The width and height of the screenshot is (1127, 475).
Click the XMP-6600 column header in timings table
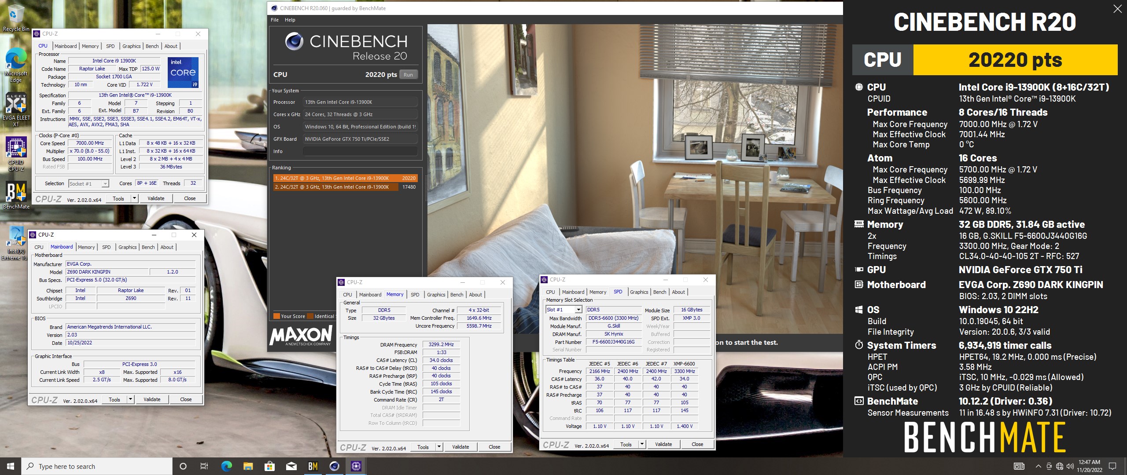pyautogui.click(x=684, y=364)
